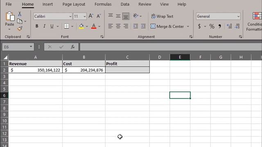Switch to Page Layout tab
262x147 pixels.
pos(74,4)
